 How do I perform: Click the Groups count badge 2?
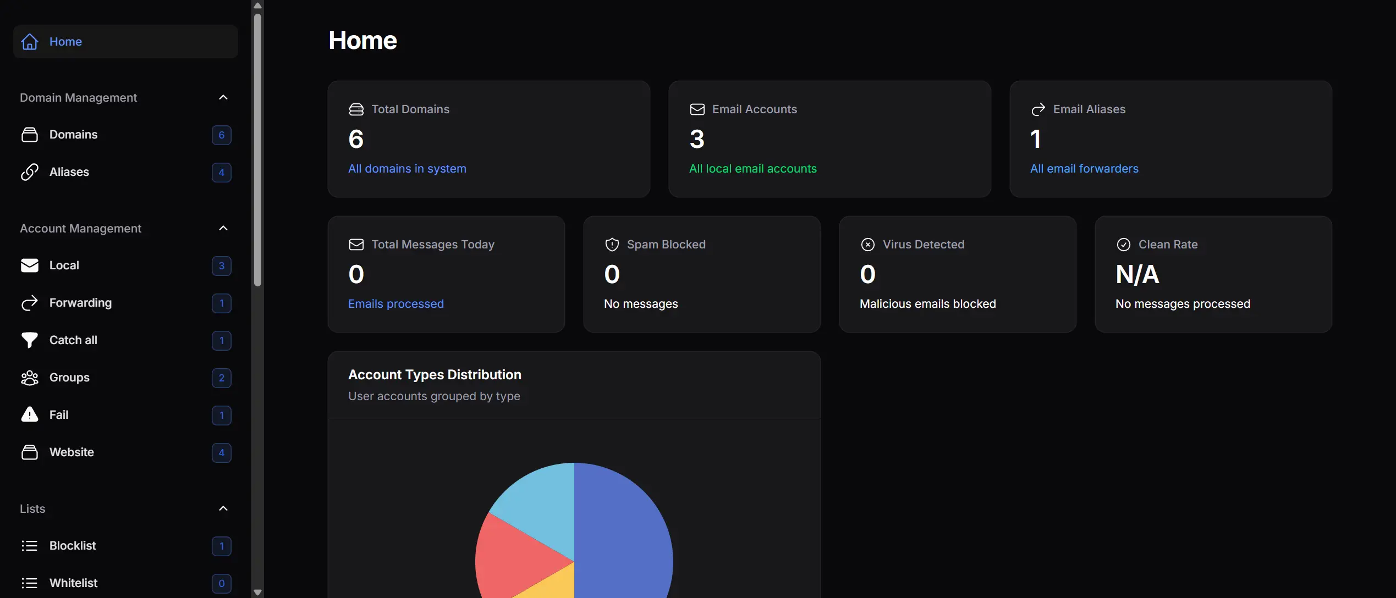coord(222,378)
